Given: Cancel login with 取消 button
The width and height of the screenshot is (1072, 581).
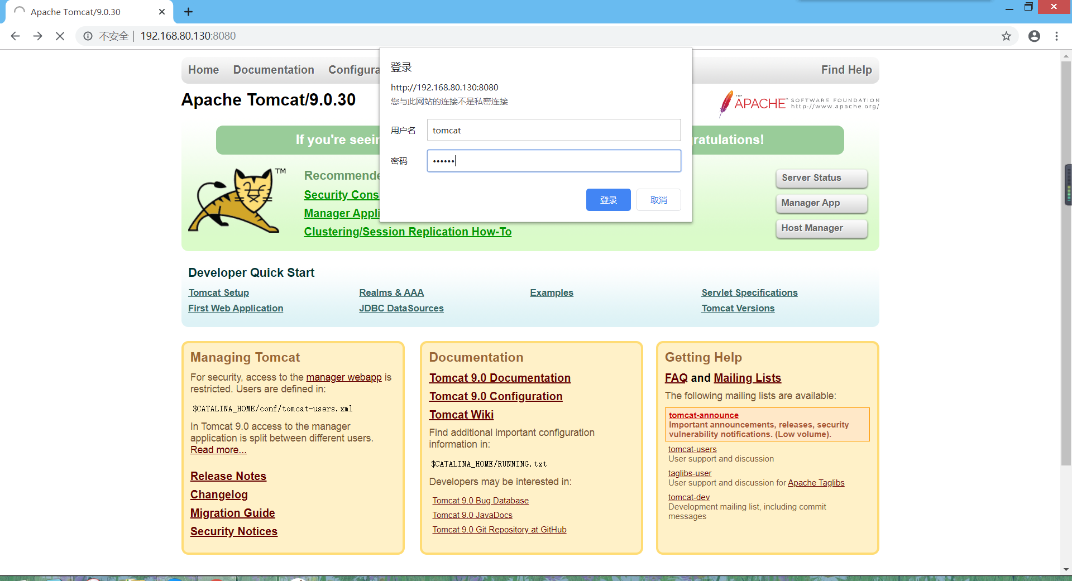Looking at the screenshot, I should tap(658, 200).
